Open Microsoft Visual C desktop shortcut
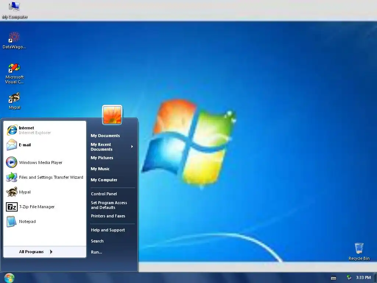The image size is (377, 283). [x=14, y=73]
